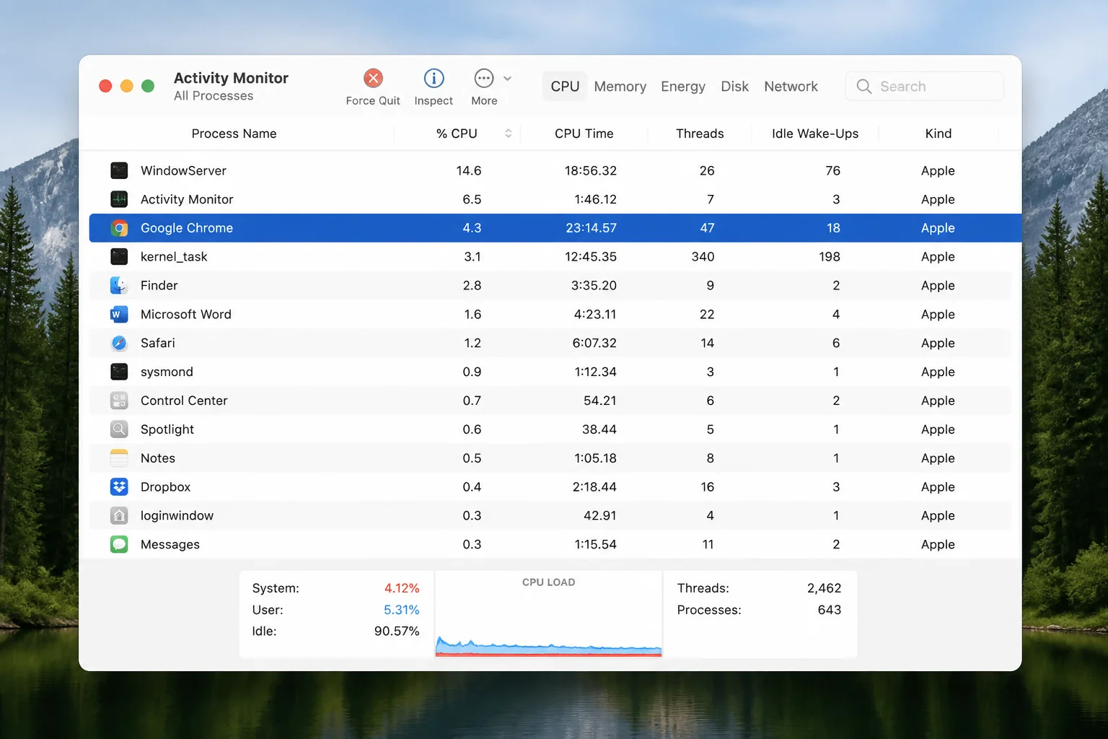Click CPU time value 23:14.57
The height and width of the screenshot is (739, 1108).
click(x=591, y=228)
